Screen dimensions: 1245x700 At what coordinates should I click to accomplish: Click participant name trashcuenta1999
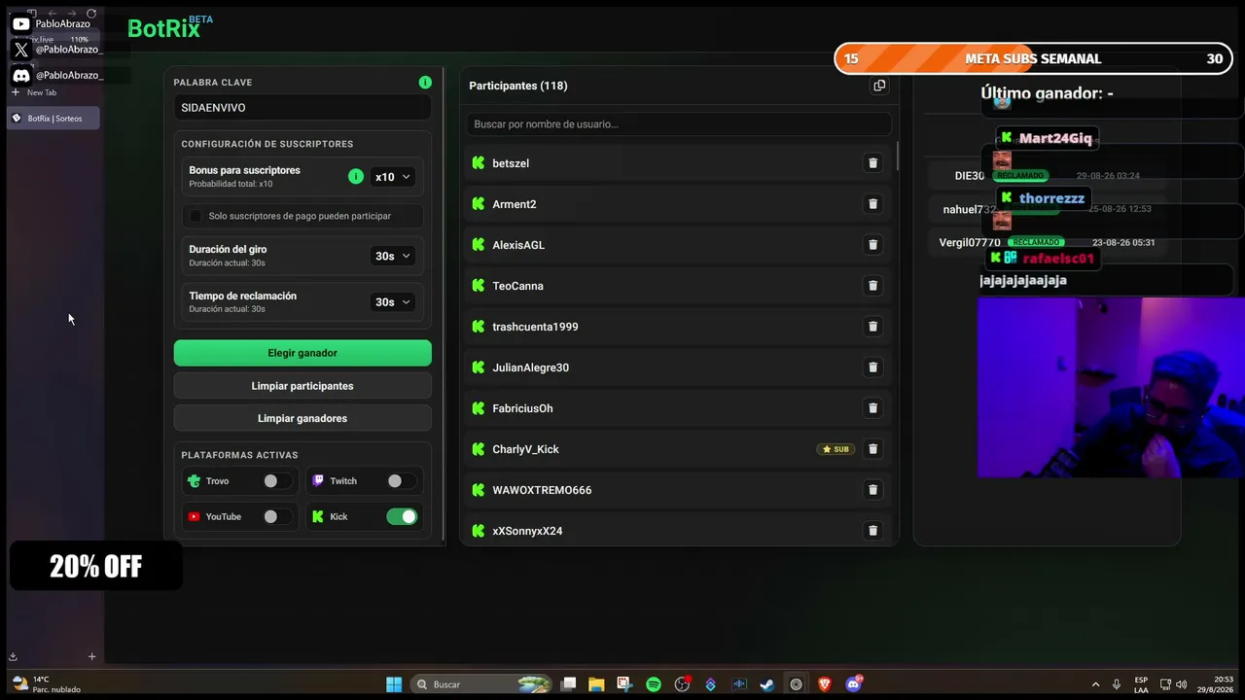coord(535,327)
